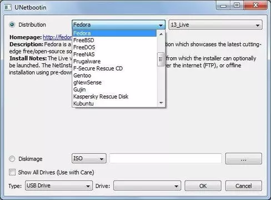
Task: Click the distribution list scrollbar thumb
Action: click(x=160, y=59)
